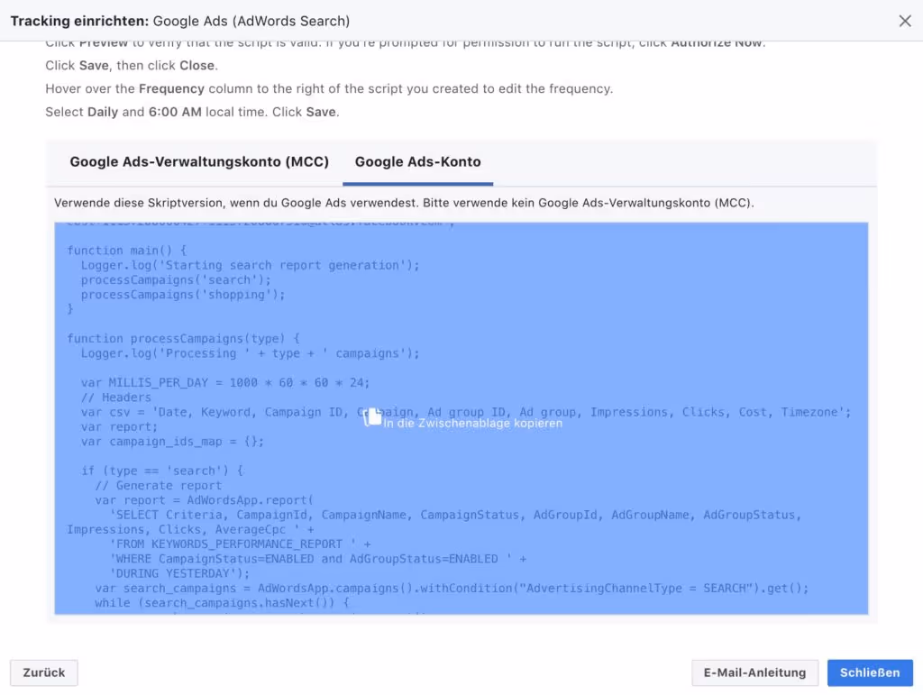Click the 'var campaign_ids_map = {};' line
The height and width of the screenshot is (695, 923).
click(172, 442)
